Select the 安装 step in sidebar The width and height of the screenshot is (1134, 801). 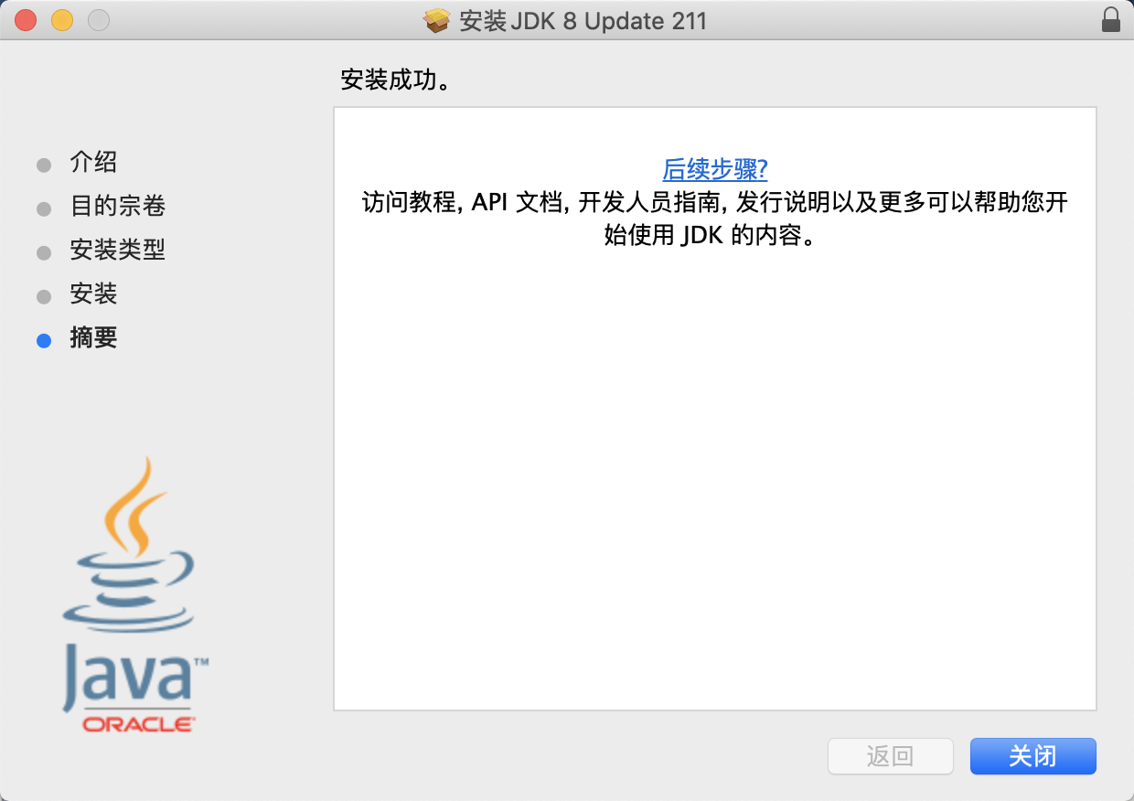[93, 294]
